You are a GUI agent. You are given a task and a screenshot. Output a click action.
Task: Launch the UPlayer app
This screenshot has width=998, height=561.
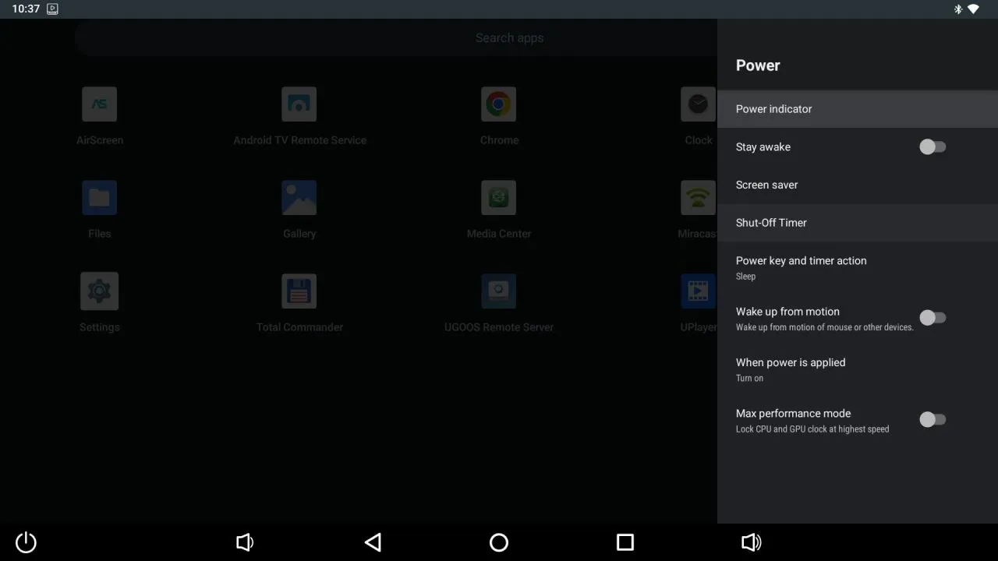click(x=698, y=291)
